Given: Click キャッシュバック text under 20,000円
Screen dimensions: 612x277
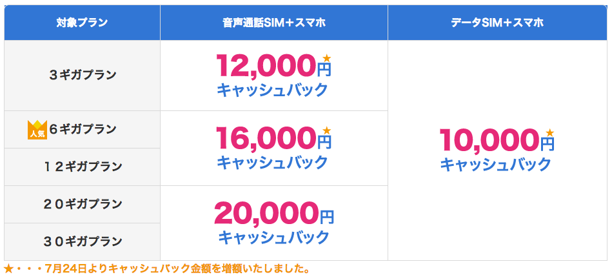Looking at the screenshot, I should click(x=273, y=237).
